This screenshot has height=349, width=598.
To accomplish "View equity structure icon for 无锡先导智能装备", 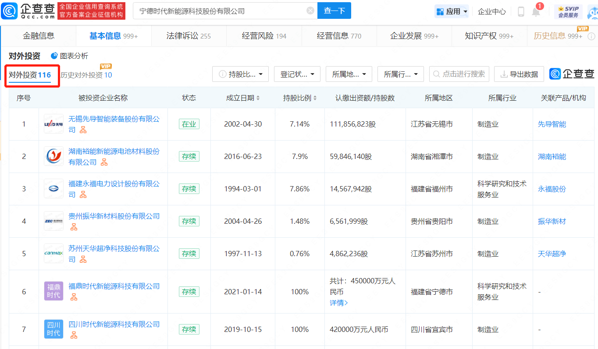I will 83,130.
